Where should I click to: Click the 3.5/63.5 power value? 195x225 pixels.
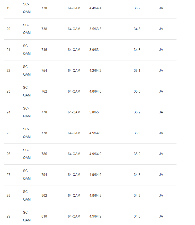click(95, 29)
